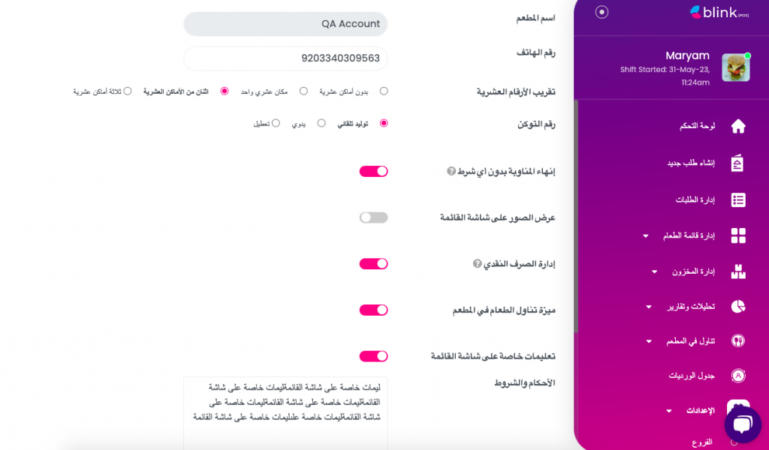Screen dimensions: 769x450
Task: Expand the تحليلات وتقارير submenu arrow
Action: [x=649, y=306]
